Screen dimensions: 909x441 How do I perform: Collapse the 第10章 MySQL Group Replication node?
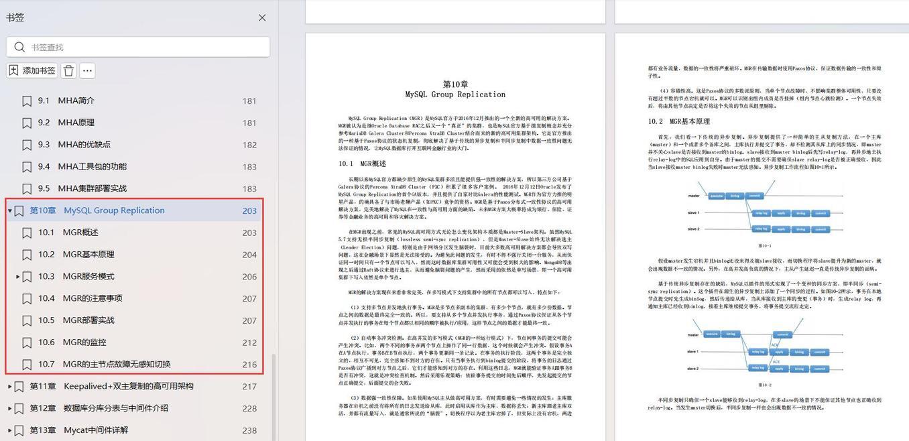[9, 210]
